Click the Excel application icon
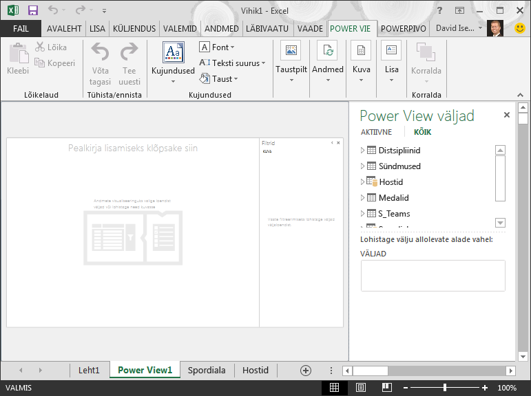Screen dimensions: 531x396 (x=13, y=10)
